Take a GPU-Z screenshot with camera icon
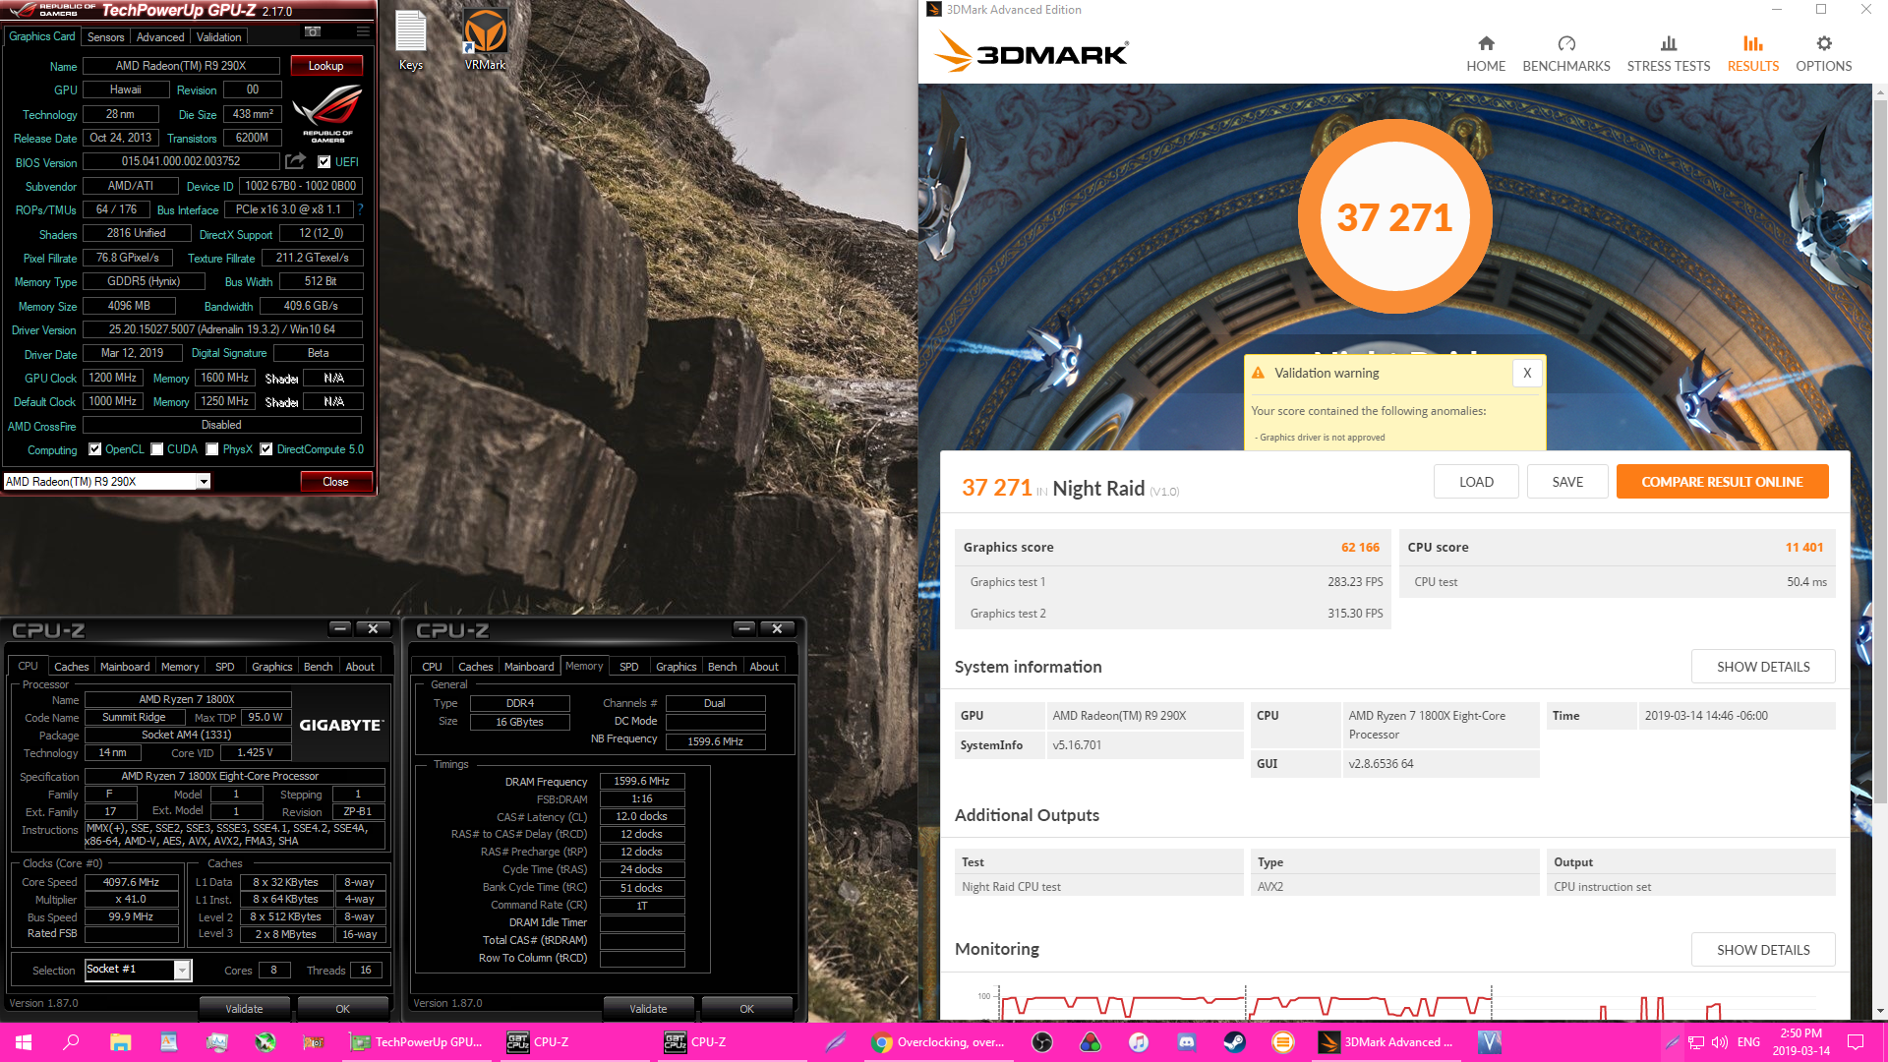1888x1062 pixels. click(313, 32)
